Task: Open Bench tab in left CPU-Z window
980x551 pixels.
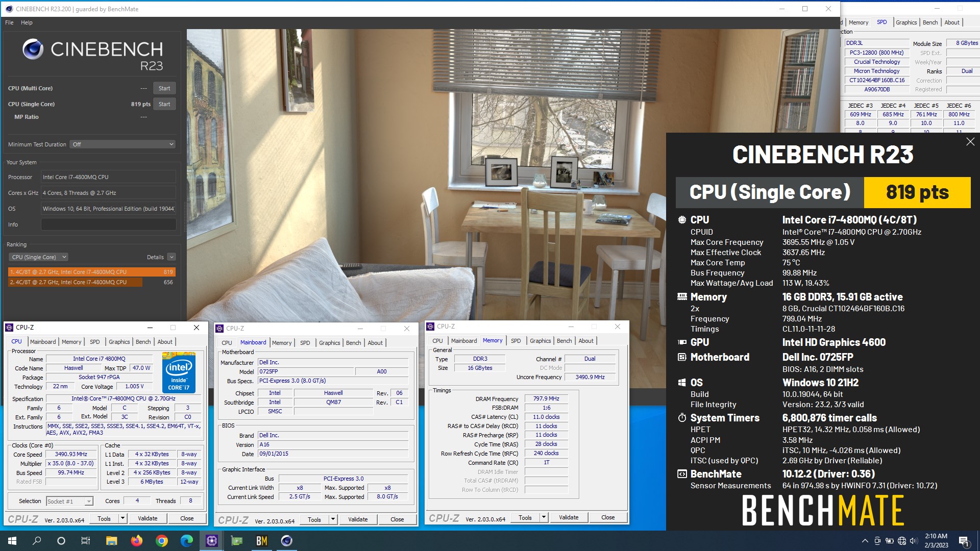Action: point(143,342)
